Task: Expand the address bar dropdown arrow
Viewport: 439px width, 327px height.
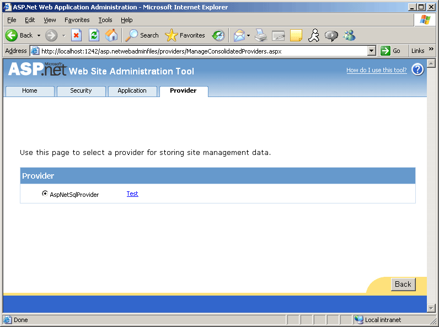Action: 371,51
